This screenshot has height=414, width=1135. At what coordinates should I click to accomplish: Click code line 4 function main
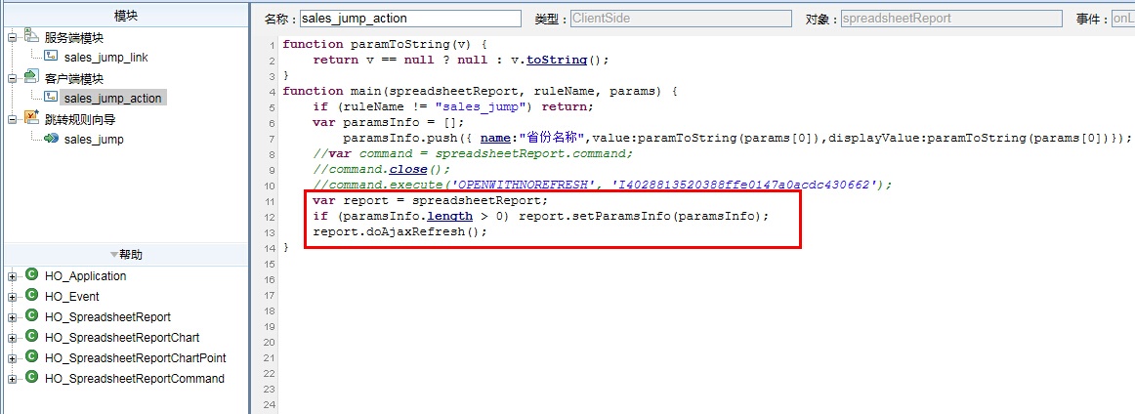point(480,91)
